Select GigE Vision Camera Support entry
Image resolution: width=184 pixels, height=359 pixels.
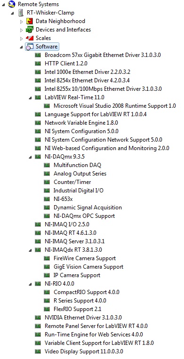click(88, 267)
